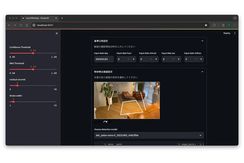Collapse the 物体検出推論設定 section
Screen dimensions: 244x163
[x=202, y=72]
